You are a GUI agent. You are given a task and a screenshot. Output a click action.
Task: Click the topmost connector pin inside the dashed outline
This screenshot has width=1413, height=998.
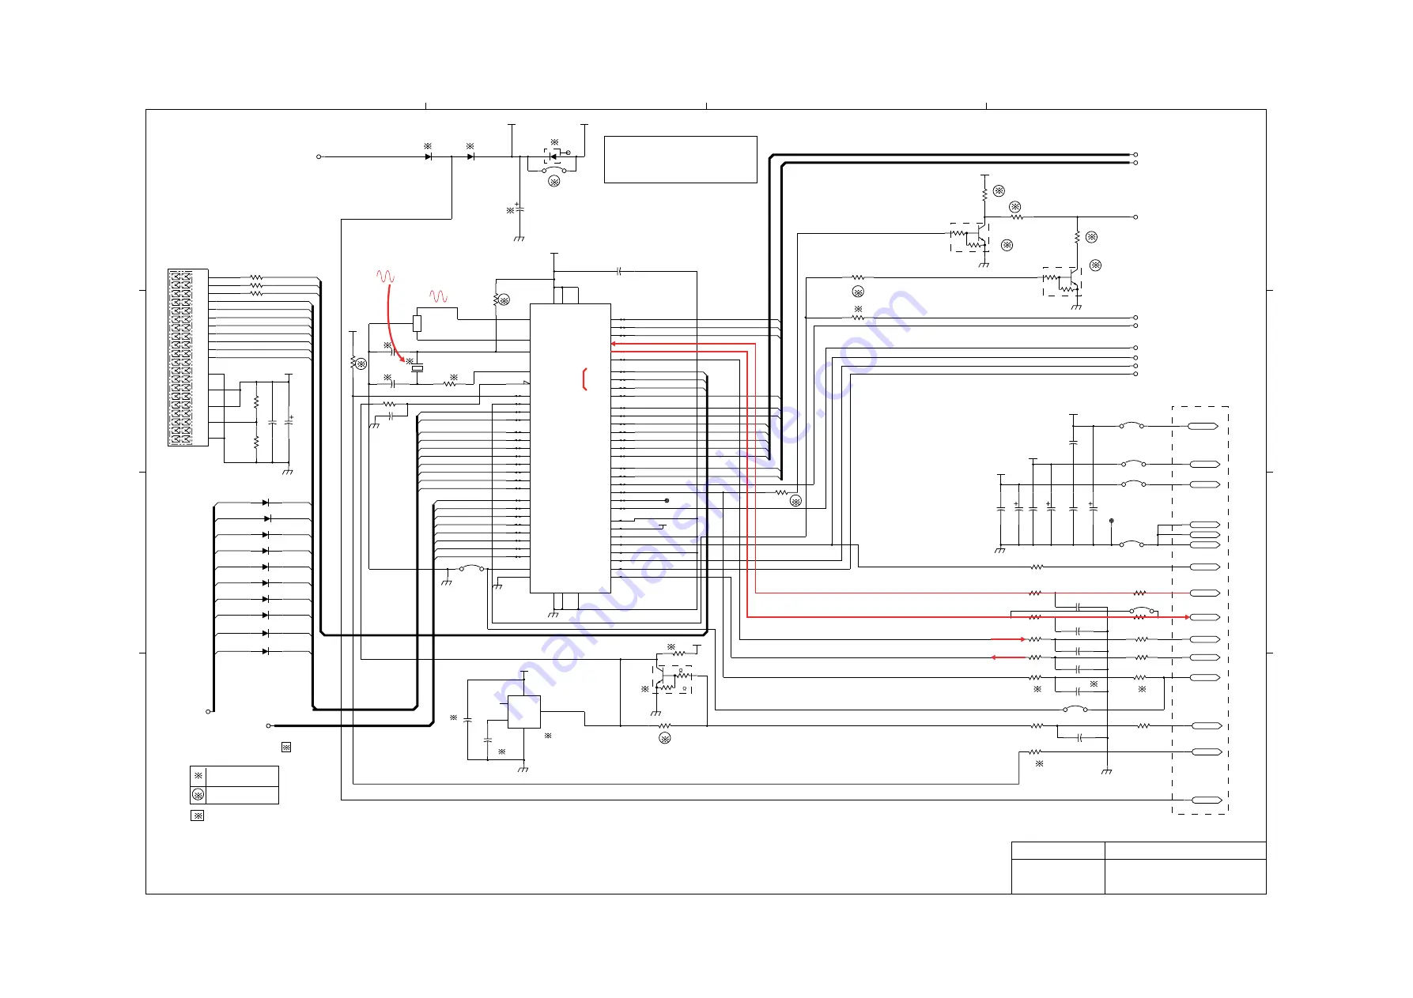[x=1203, y=426]
